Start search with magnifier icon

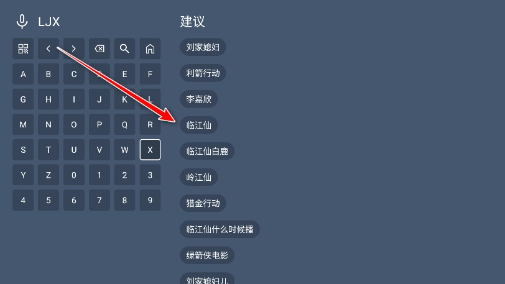pyautogui.click(x=124, y=48)
